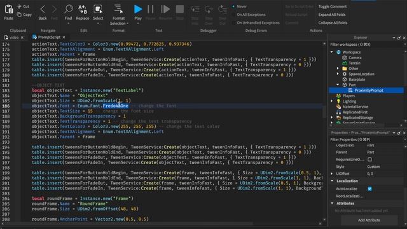Open the Replace tool
This screenshot has height=229, width=407.
click(83, 10)
